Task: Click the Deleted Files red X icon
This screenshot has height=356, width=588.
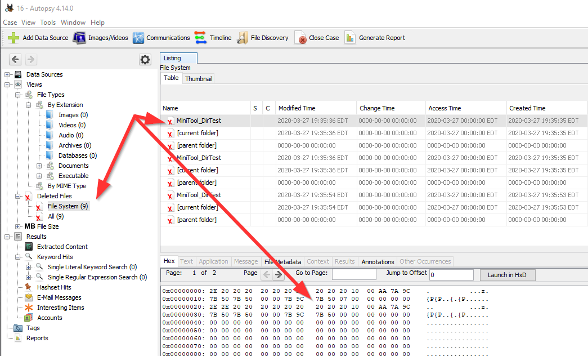Action: coord(28,197)
